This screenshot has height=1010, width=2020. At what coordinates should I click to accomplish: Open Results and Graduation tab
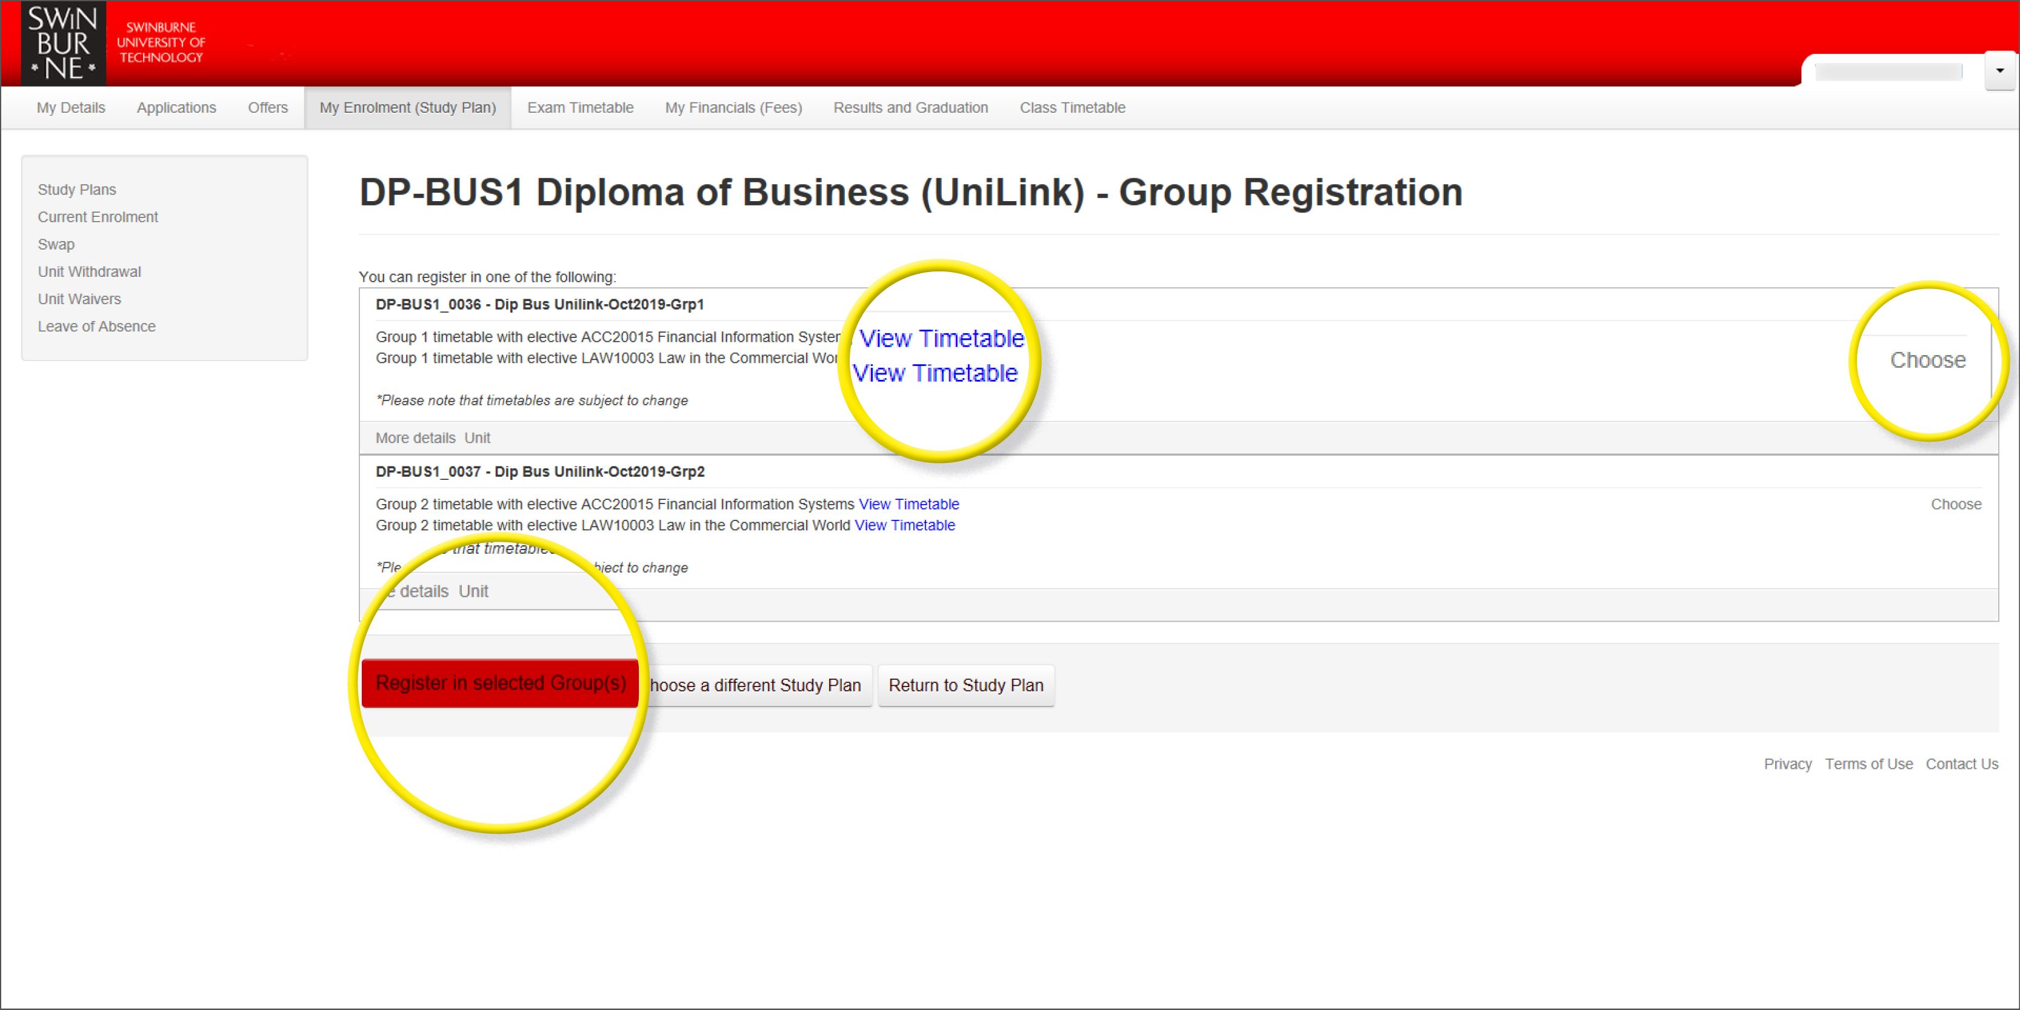[910, 108]
